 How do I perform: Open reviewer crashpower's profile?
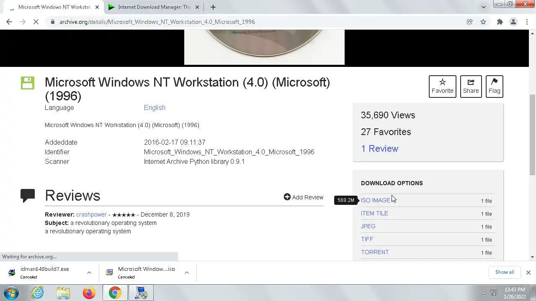click(x=91, y=214)
